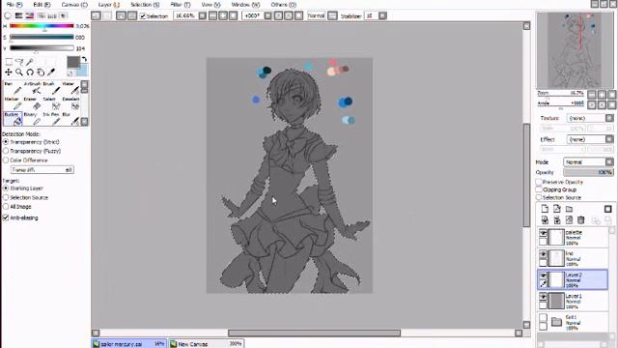The height and width of the screenshot is (348, 618).
Task: Select the Ink Pen tool
Action: point(51,119)
